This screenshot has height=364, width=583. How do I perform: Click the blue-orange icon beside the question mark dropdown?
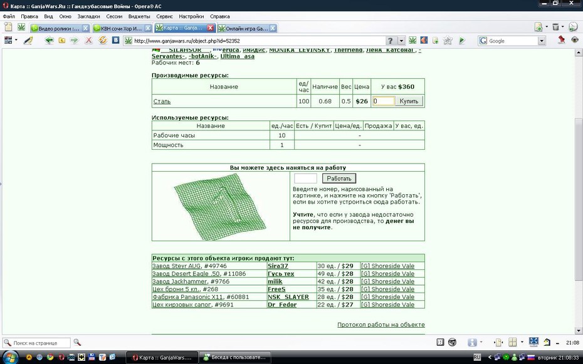tap(424, 40)
